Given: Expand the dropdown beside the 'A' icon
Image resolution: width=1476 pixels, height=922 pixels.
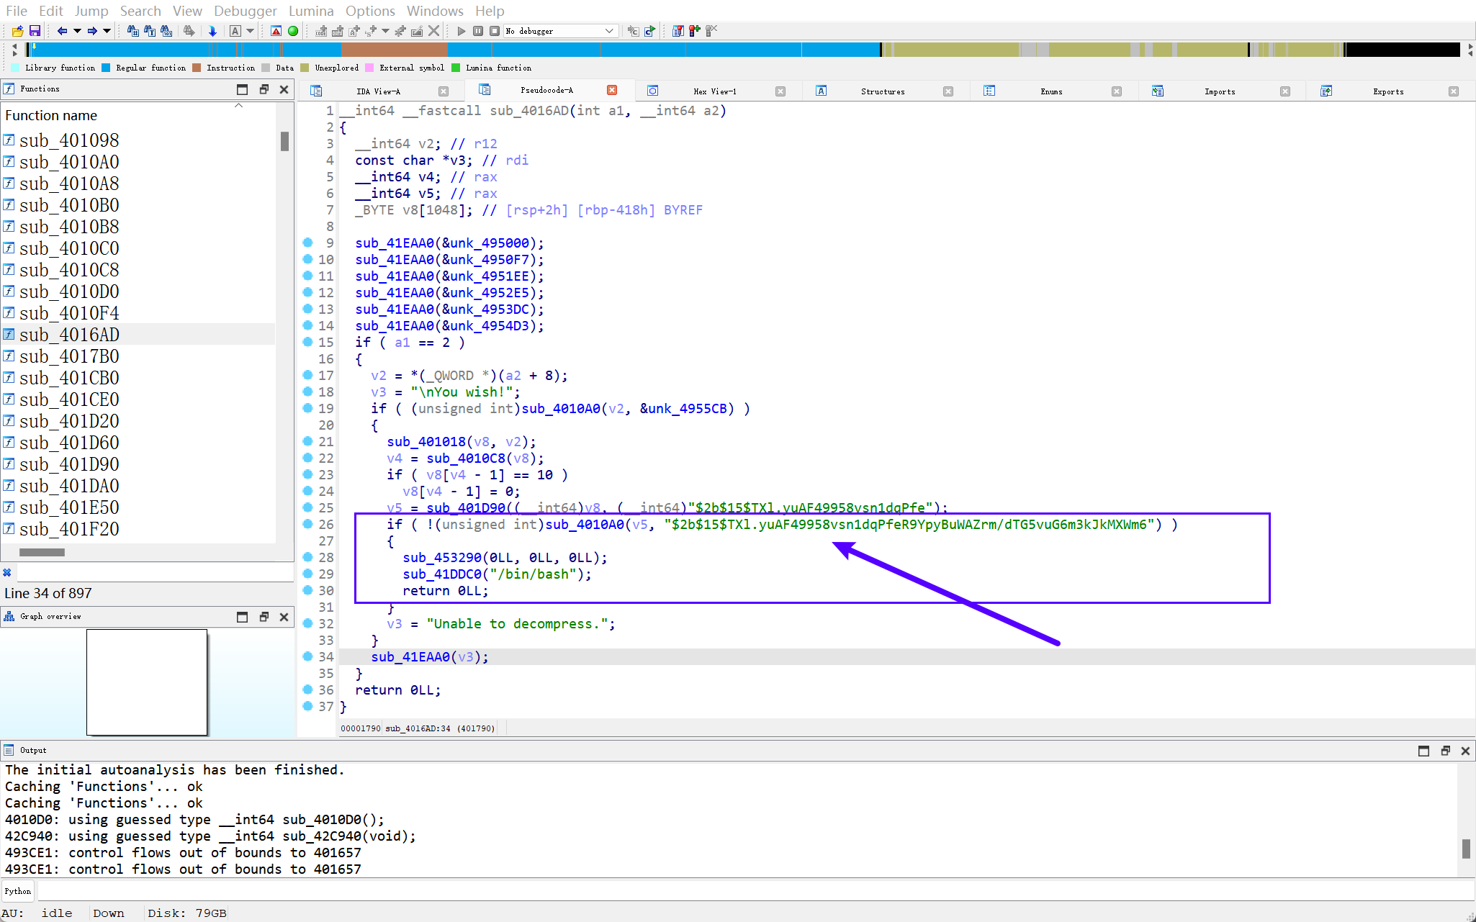Looking at the screenshot, I should [251, 31].
